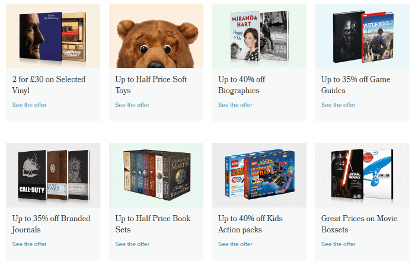
Task: Click the vinyl records offer image
Action: tap(53, 36)
